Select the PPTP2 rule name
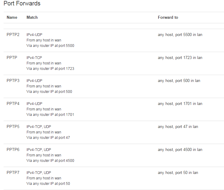The width and height of the screenshot is (224, 190). (x=13, y=35)
